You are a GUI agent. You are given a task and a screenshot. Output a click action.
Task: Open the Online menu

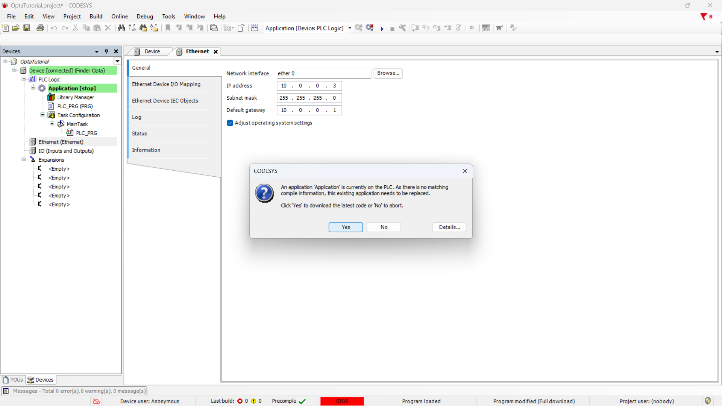pos(119,17)
